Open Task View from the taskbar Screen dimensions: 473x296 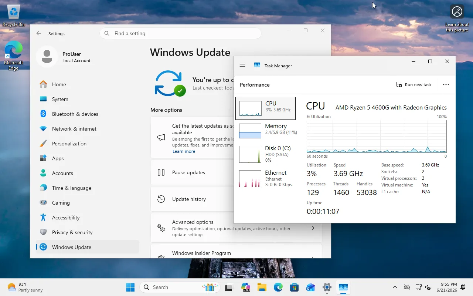point(229,287)
